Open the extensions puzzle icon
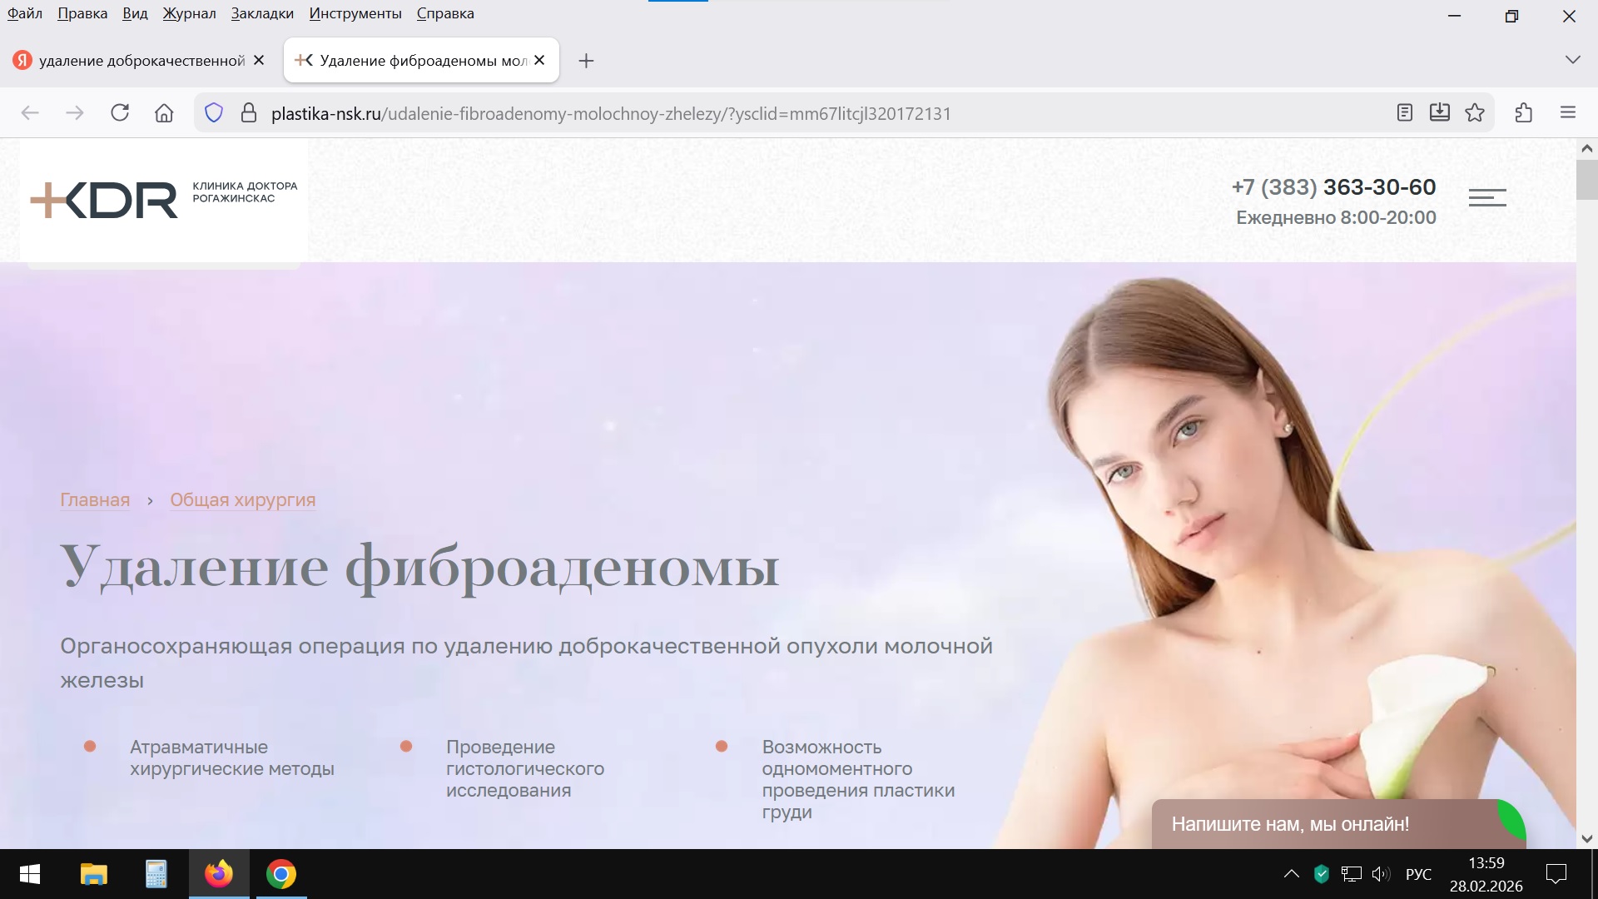Image resolution: width=1598 pixels, height=899 pixels. click(x=1524, y=112)
